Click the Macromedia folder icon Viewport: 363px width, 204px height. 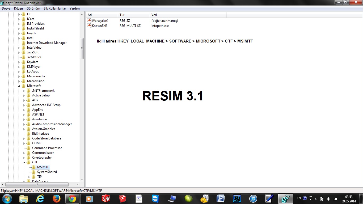[x=24, y=76]
